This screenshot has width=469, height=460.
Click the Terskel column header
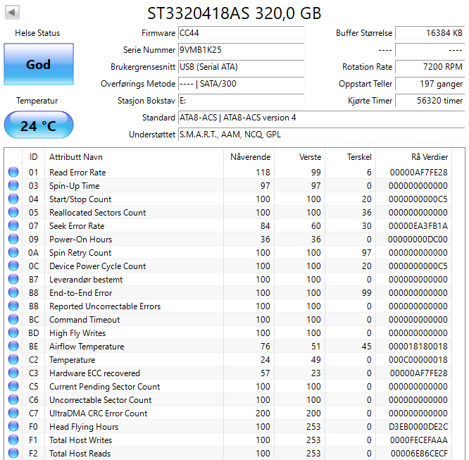coord(358,156)
